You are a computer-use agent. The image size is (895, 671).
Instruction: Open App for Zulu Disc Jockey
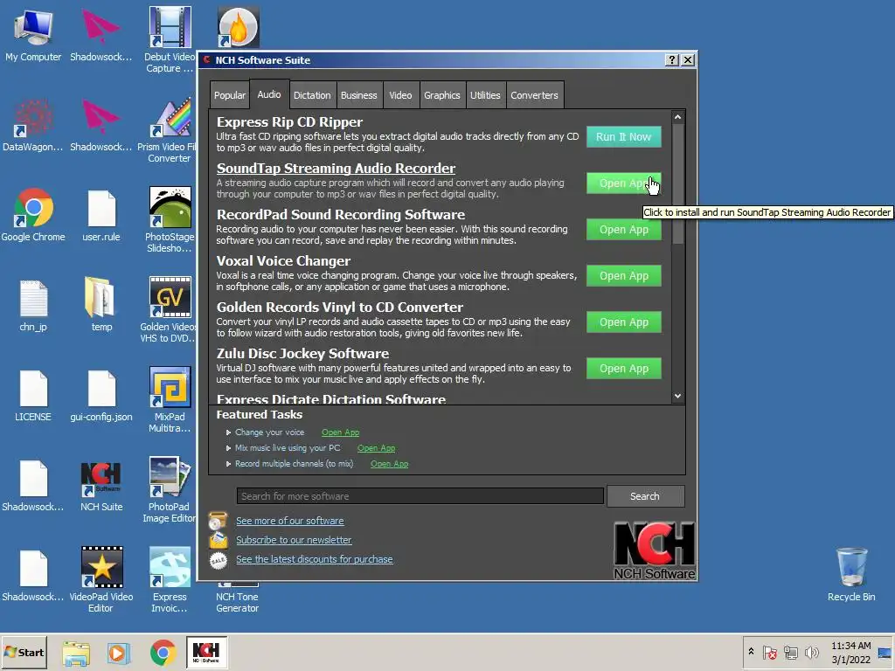624,369
